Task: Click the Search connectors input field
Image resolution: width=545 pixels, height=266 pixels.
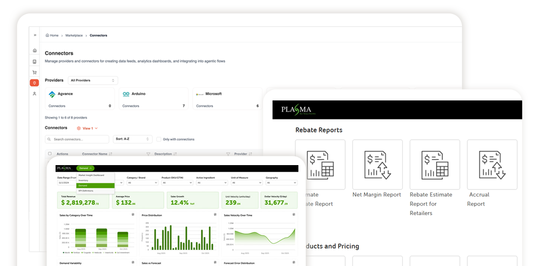Action: coord(77,139)
